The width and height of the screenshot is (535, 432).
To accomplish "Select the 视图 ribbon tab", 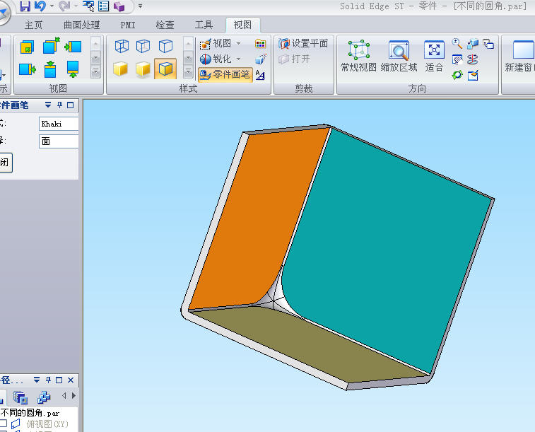I will (242, 25).
